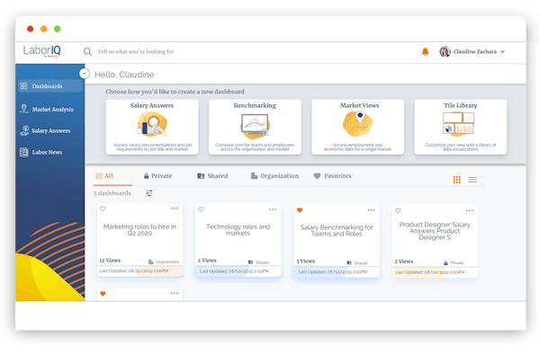Click Shared badge on Salary Benchmarking card
The width and height of the screenshot is (540, 354).
pos(357,263)
